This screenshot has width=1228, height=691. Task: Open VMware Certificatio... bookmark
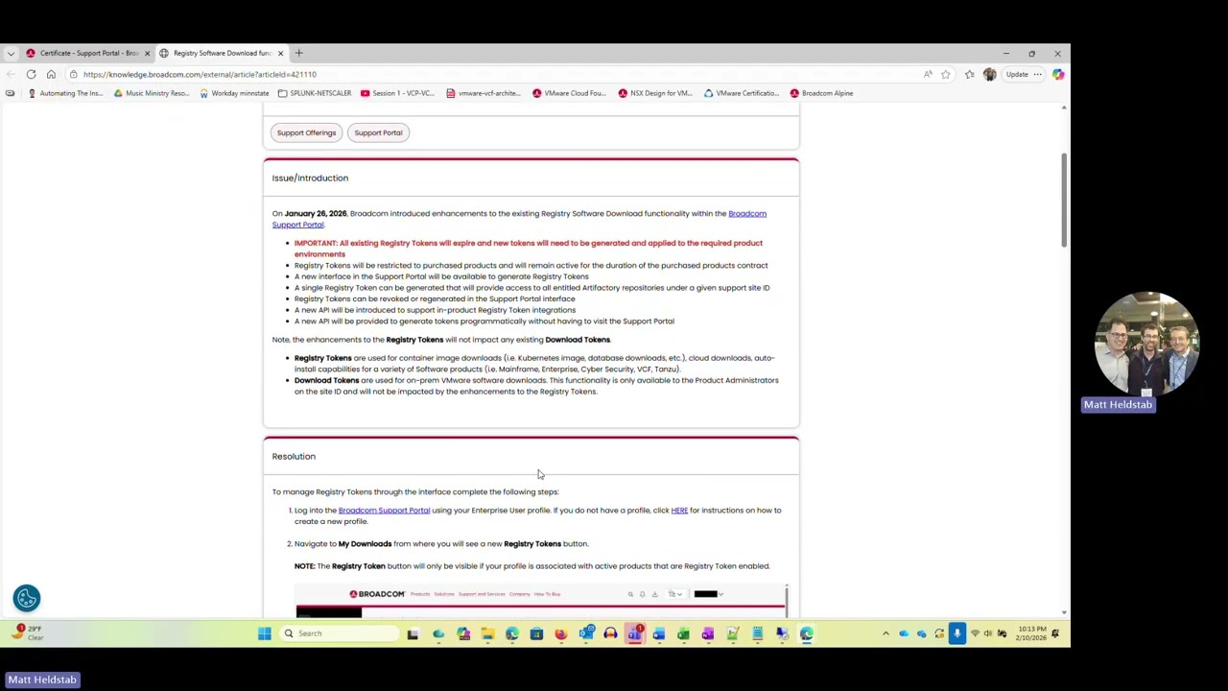(742, 93)
